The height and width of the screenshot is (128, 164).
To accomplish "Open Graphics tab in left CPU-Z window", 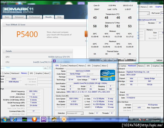I will coord(39,73).
